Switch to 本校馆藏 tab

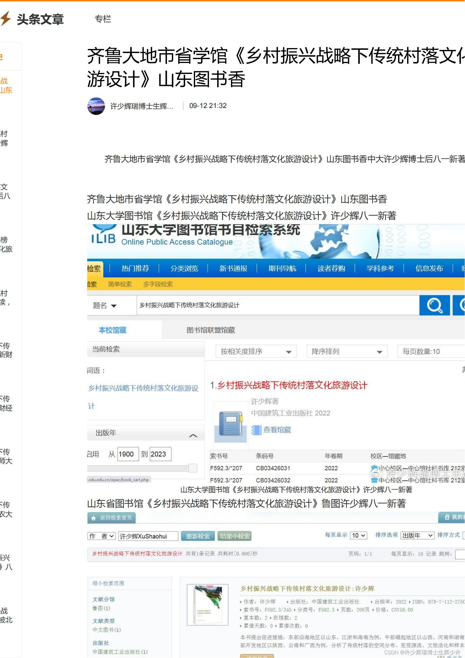[x=113, y=331]
